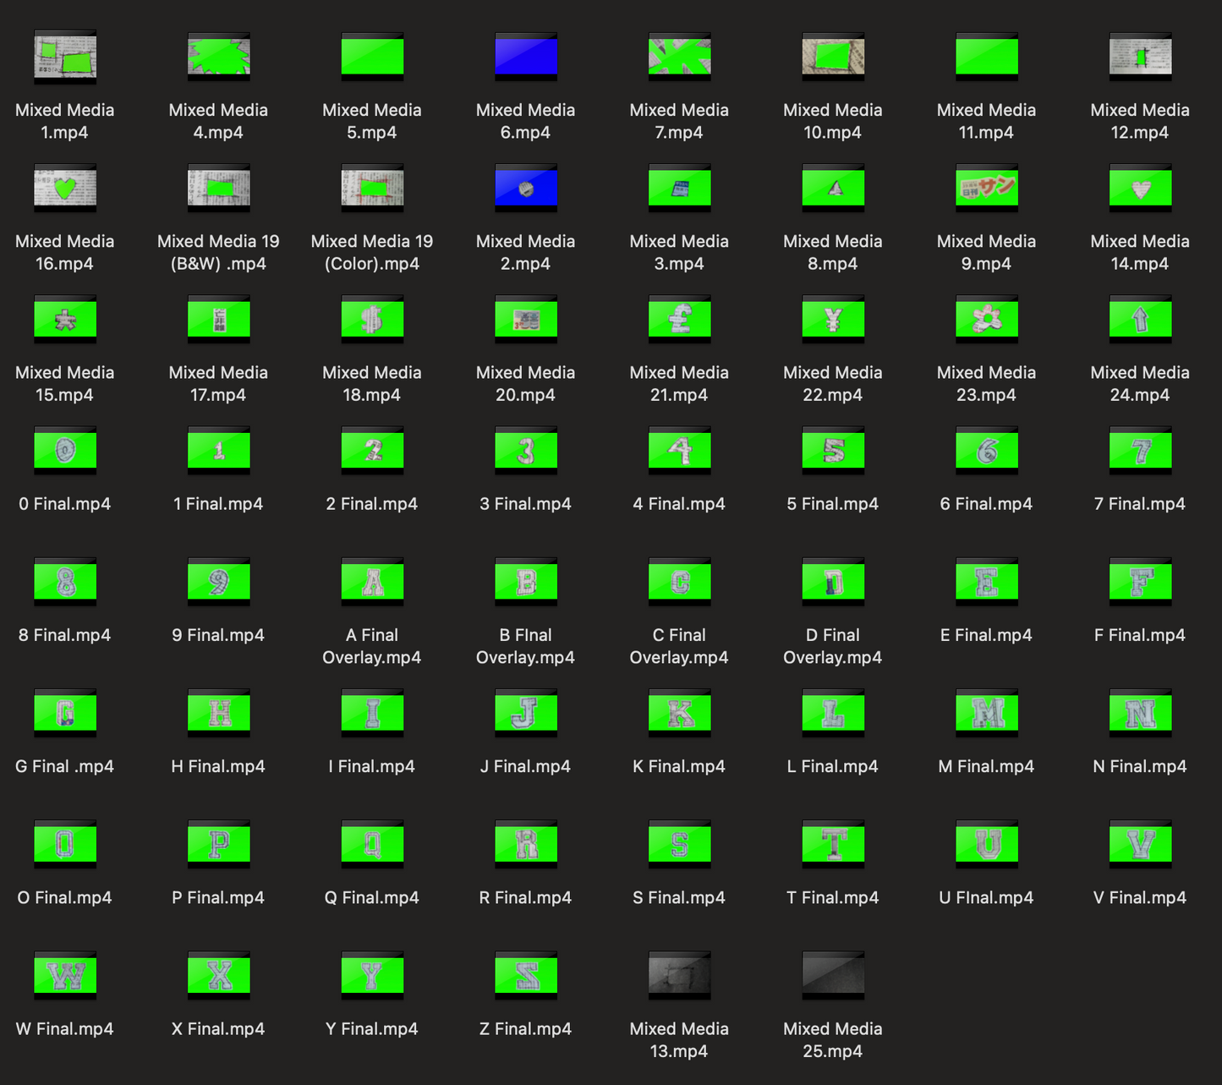
Task: Click the Mixed Media 25.mp4 file
Action: [x=833, y=975]
